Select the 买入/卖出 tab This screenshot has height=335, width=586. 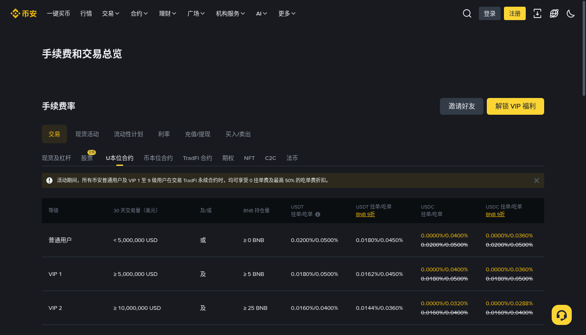(x=238, y=134)
